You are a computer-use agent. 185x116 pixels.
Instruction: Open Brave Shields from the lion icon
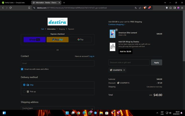145,8
